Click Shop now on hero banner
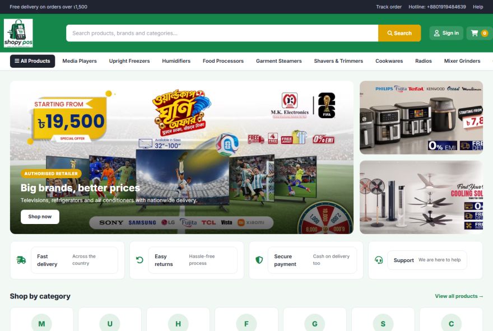 [x=40, y=217]
